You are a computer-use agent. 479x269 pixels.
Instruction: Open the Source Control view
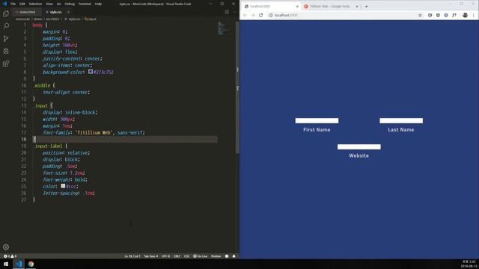point(6,38)
